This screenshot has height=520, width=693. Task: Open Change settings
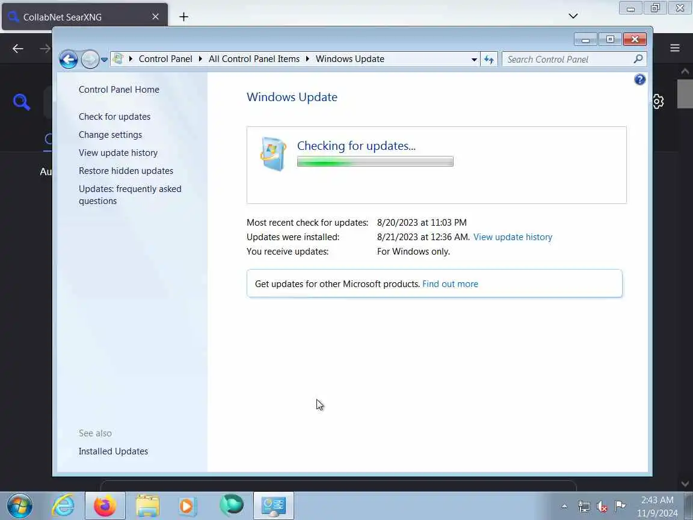tap(111, 135)
